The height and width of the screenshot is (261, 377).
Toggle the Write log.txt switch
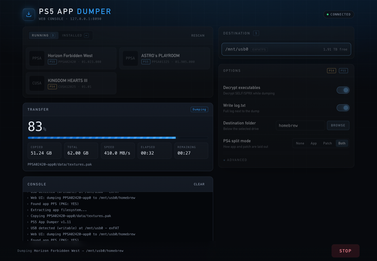(x=343, y=108)
